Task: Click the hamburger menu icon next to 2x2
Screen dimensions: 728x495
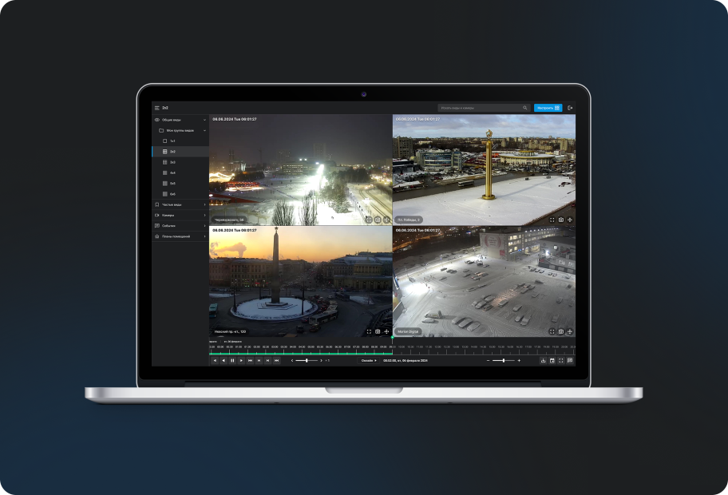Action: (x=157, y=108)
